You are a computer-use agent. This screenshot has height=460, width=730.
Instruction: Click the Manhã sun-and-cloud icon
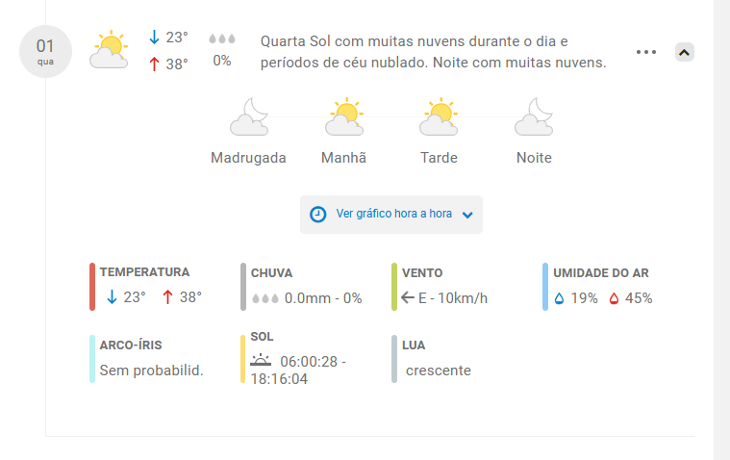tap(344, 117)
